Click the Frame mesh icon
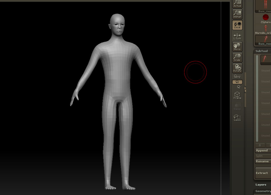The width and height of the screenshot is (271, 195). [x=237, y=95]
